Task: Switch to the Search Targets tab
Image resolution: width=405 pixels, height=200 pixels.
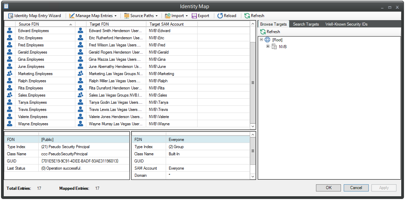Action: (306, 24)
